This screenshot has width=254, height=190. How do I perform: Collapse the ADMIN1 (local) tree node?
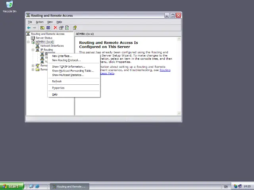(29, 42)
